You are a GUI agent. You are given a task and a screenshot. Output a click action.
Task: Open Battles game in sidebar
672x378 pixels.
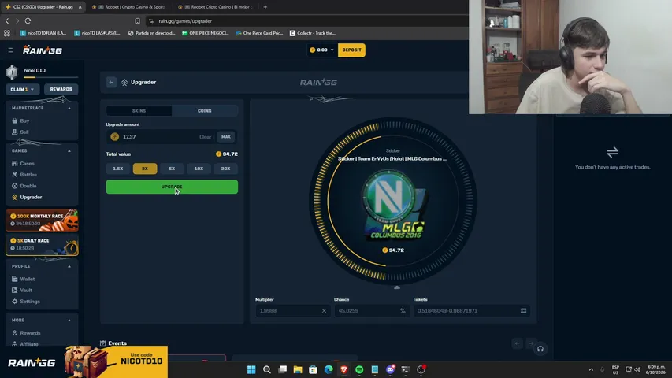click(28, 174)
